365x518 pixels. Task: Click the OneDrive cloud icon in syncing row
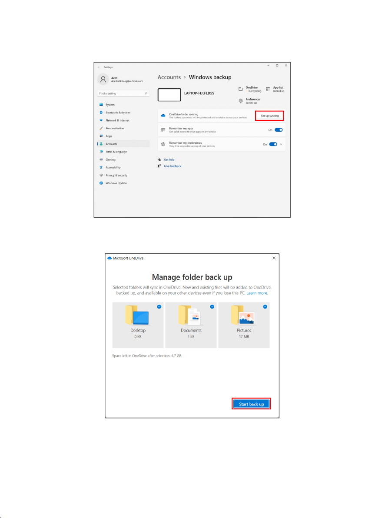point(163,116)
